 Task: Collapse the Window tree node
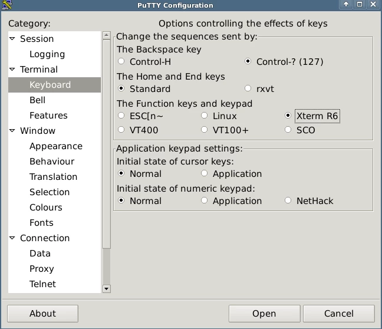(12, 131)
